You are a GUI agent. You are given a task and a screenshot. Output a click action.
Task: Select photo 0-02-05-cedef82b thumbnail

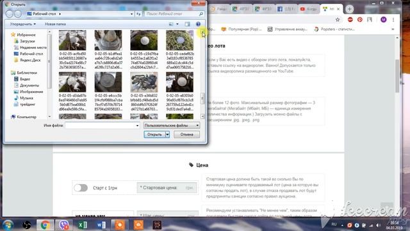tap(179, 40)
